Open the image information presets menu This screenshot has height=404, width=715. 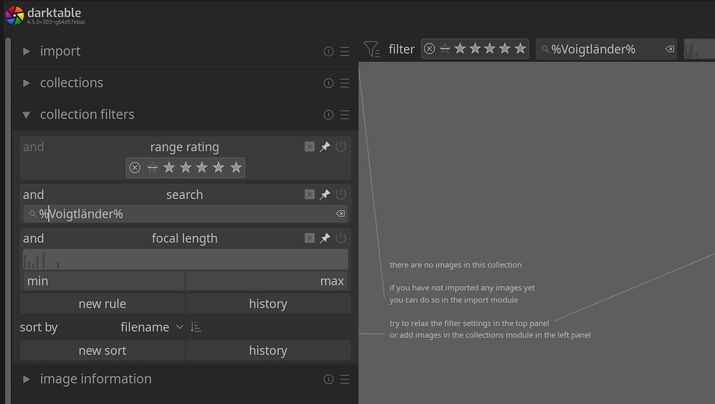tap(345, 379)
